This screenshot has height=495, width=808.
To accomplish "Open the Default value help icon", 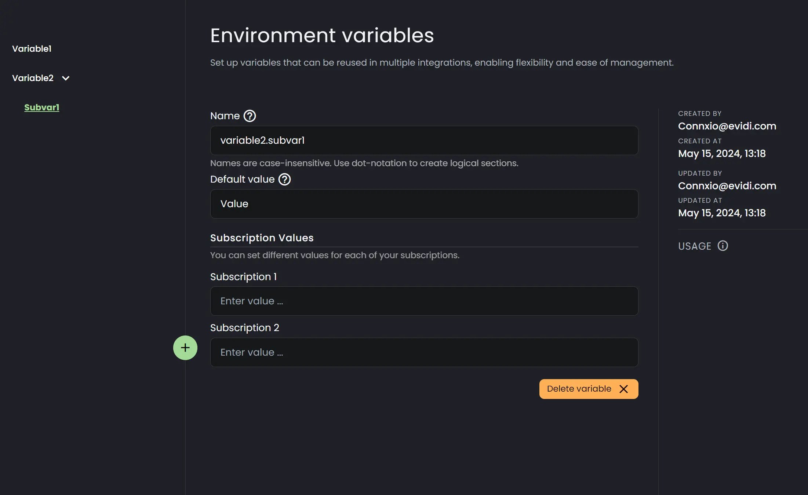I will (x=284, y=179).
